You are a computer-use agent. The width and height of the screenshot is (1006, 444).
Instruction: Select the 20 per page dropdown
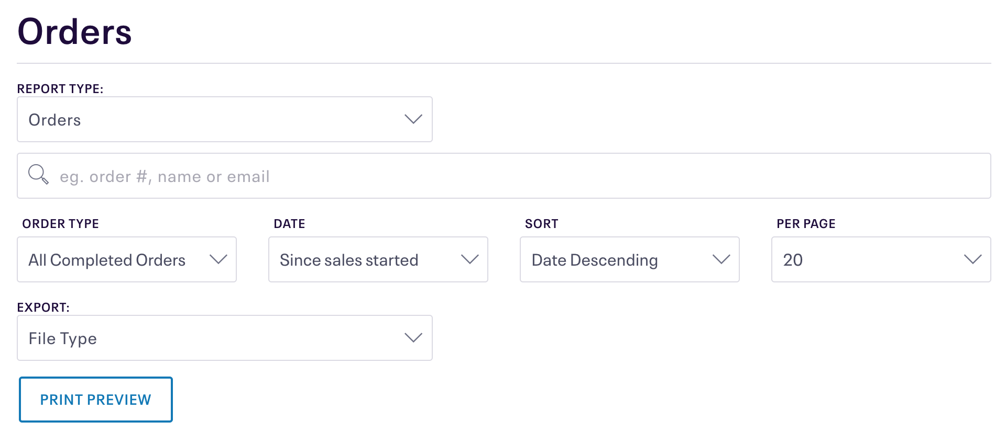click(x=881, y=259)
